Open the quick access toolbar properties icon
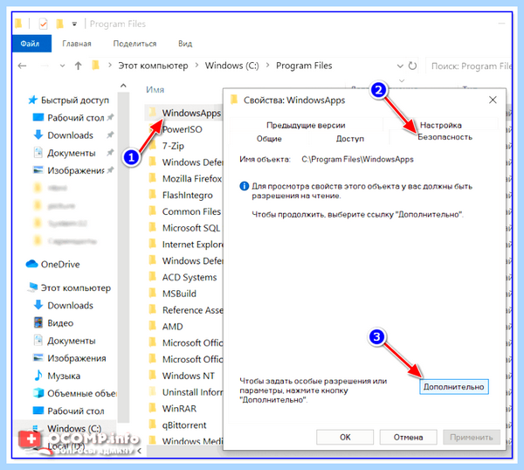Viewport: 524px width, 470px height. 43,24
